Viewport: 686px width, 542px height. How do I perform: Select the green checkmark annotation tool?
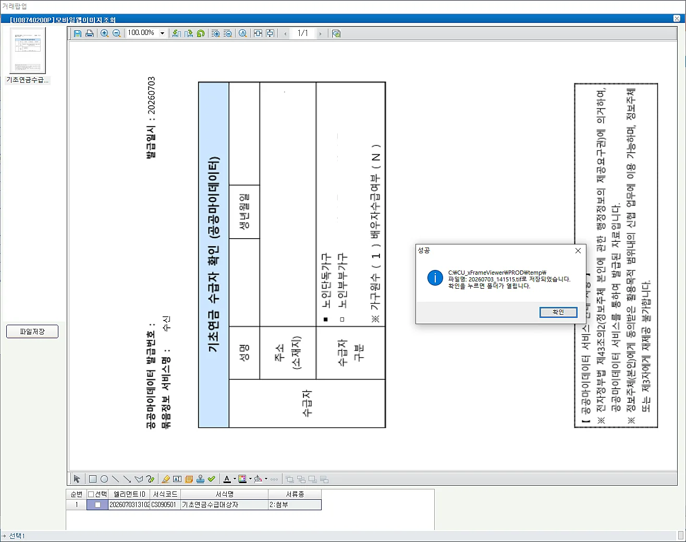(x=212, y=479)
